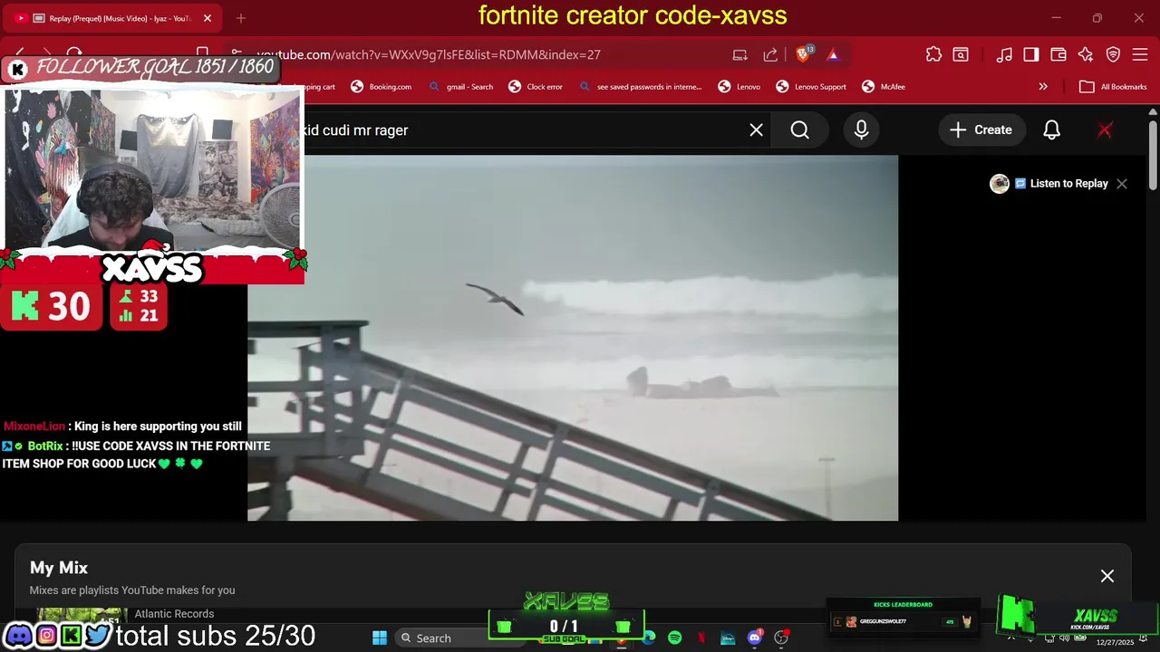Toggle the browser sidebar panel icon

click(1031, 54)
